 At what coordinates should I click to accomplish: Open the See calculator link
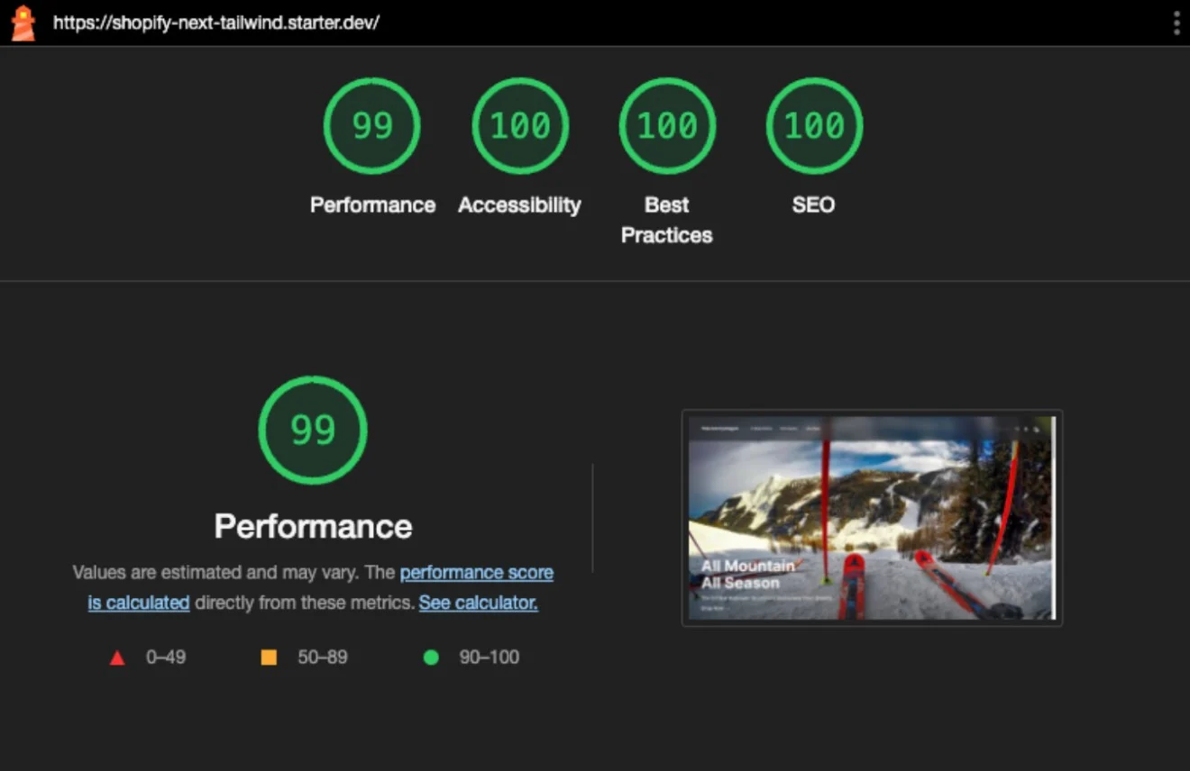pyautogui.click(x=478, y=603)
